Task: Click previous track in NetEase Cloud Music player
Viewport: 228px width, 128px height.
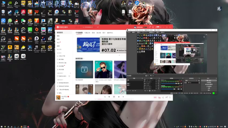Action: (109, 97)
